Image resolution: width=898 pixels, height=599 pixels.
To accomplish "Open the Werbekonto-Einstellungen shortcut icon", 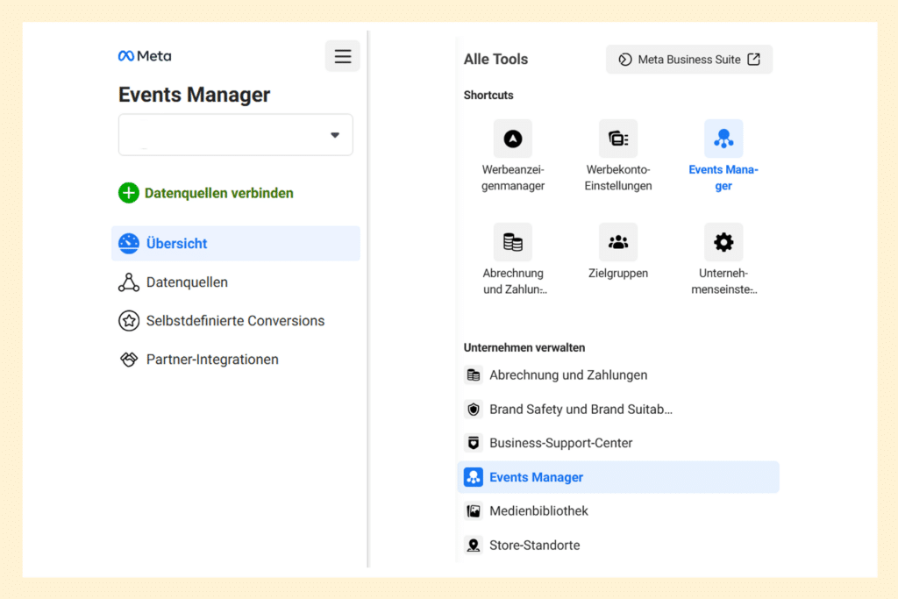I will tap(618, 139).
